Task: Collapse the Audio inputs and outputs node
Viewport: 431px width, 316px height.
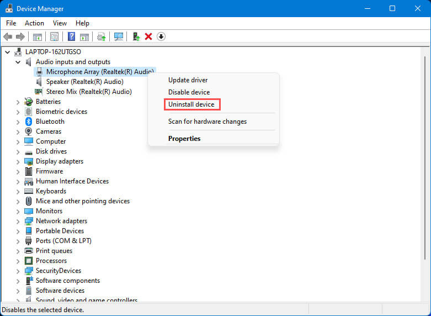Action: click(x=18, y=62)
